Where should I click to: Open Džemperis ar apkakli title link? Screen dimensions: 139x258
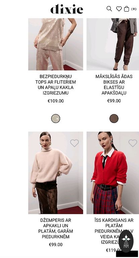[56, 228]
